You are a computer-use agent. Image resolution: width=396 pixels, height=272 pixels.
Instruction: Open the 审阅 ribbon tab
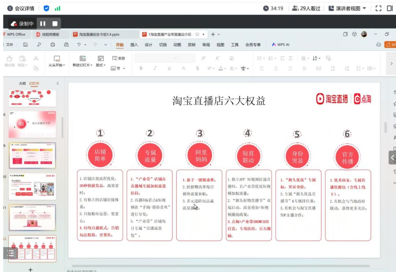(x=206, y=45)
